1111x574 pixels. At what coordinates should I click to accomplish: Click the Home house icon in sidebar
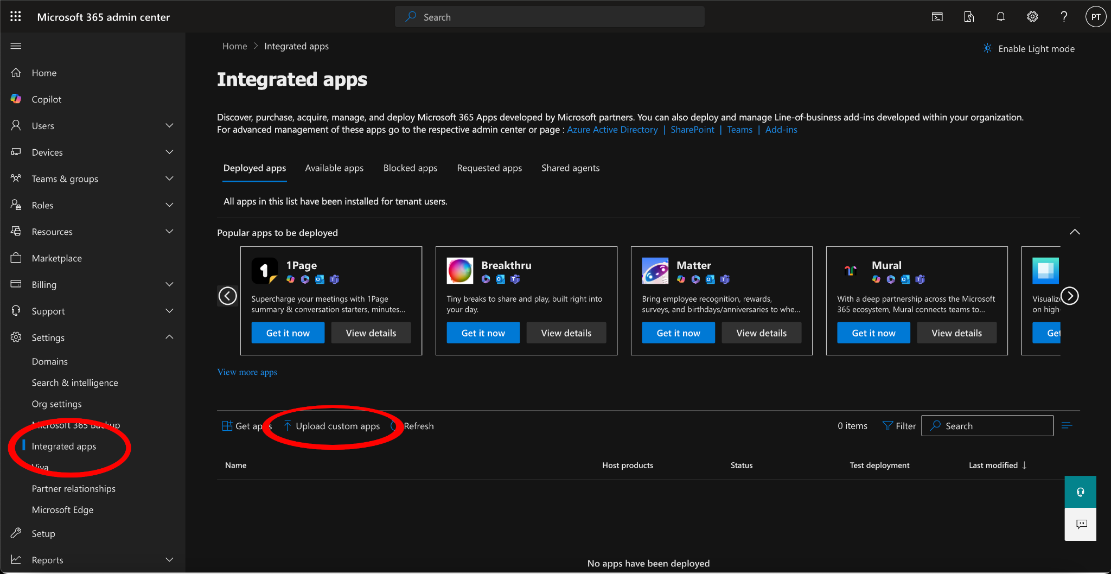pyautogui.click(x=16, y=72)
